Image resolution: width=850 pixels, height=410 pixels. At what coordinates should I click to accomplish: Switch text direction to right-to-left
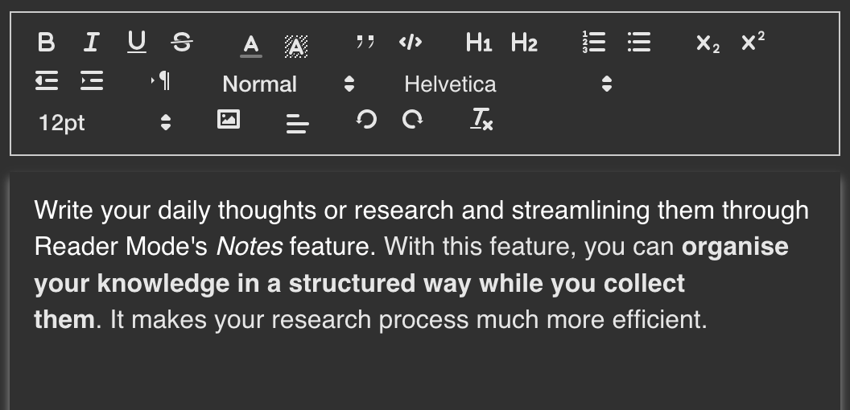161,81
